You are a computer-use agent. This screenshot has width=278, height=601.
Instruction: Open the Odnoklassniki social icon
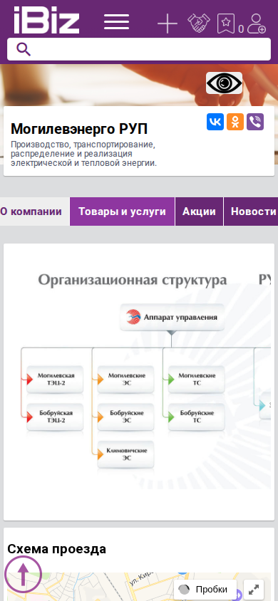coord(235,122)
